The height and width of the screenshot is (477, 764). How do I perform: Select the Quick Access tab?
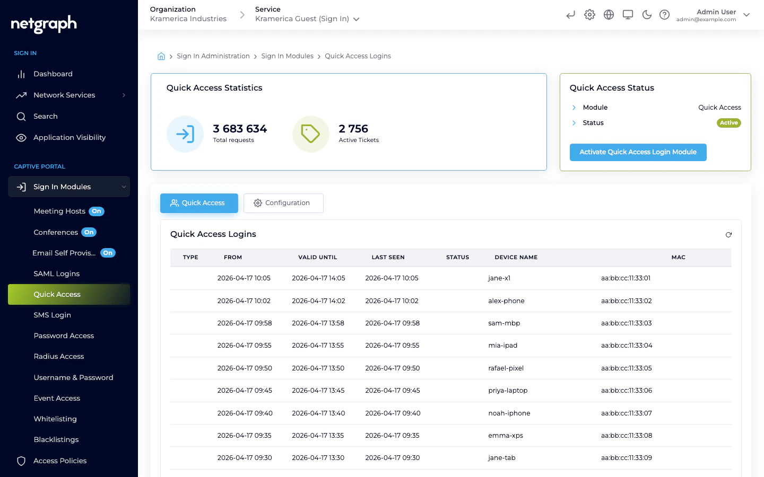tap(199, 203)
